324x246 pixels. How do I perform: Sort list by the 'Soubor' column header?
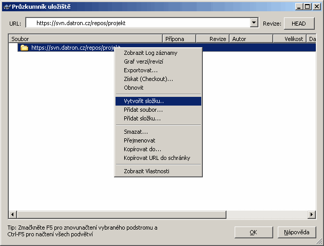(x=85, y=38)
